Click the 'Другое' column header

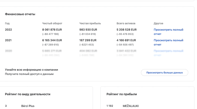158,24
